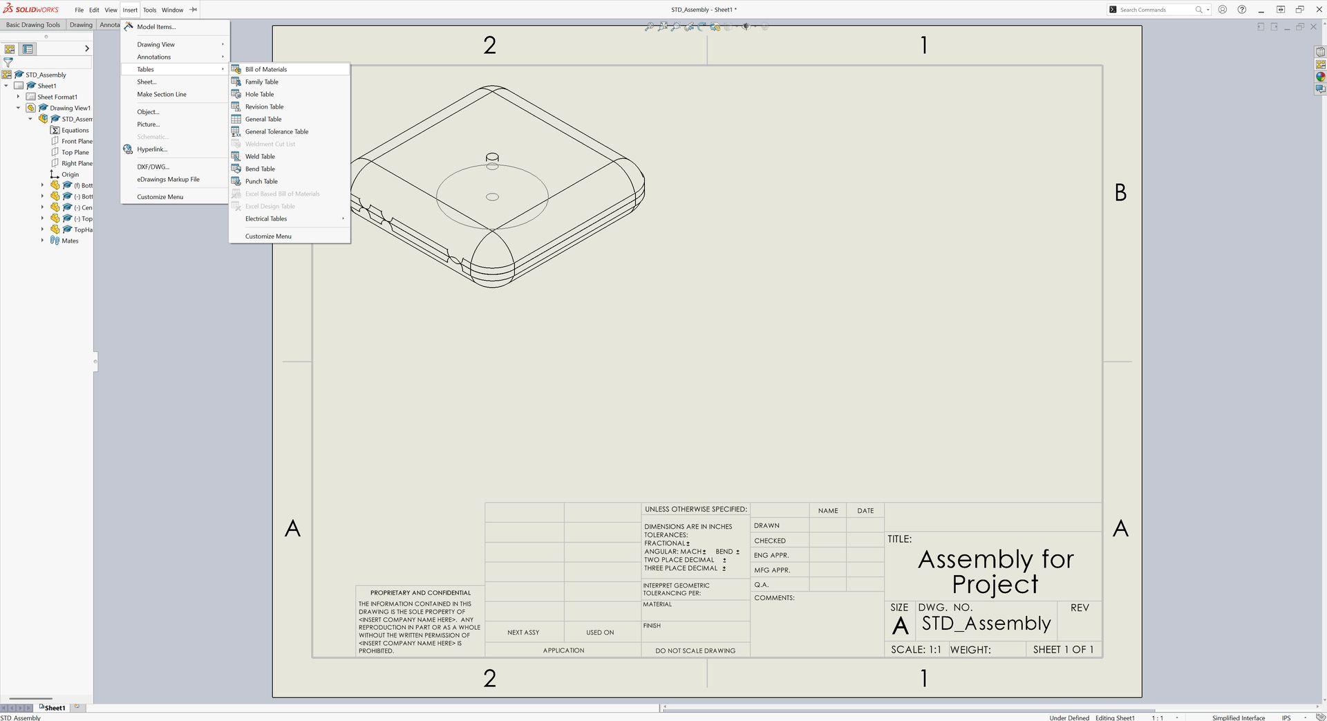Click the Hyperlink globe icon
This screenshot has height=721, width=1327.
pyautogui.click(x=128, y=149)
